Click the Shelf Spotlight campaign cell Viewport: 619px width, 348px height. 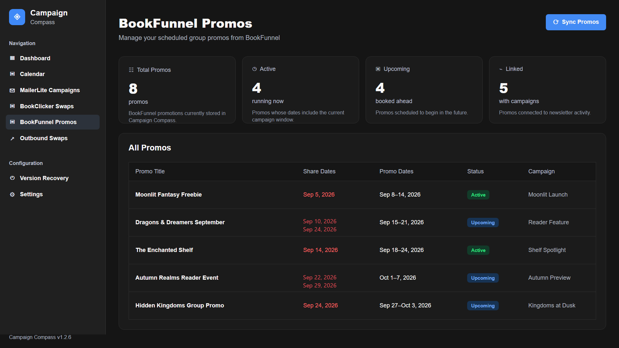coord(547,250)
